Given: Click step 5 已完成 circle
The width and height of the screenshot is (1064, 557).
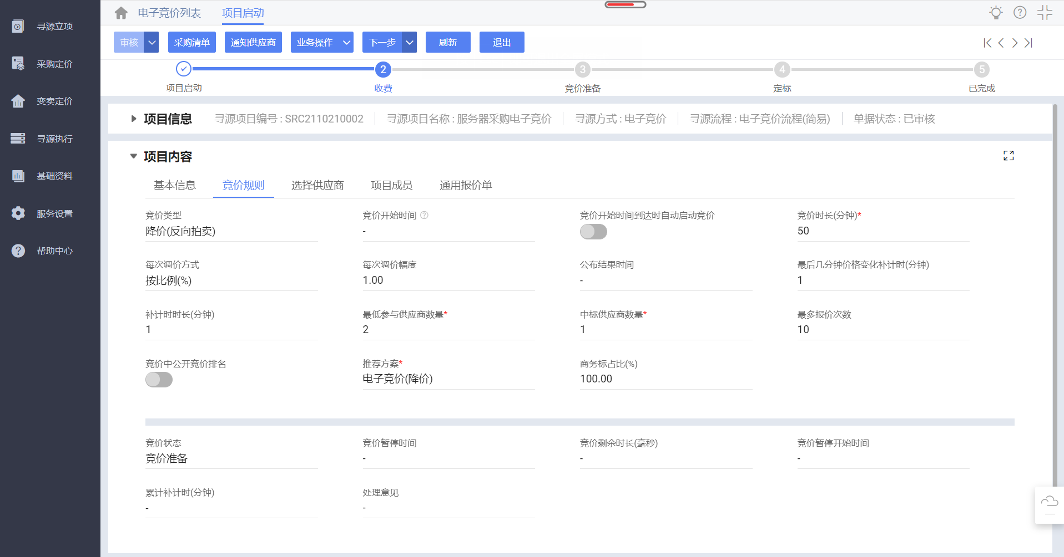Looking at the screenshot, I should point(981,69).
